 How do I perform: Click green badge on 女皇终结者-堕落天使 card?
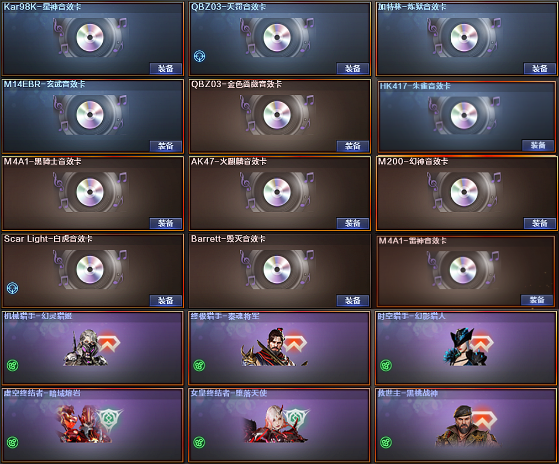199,442
